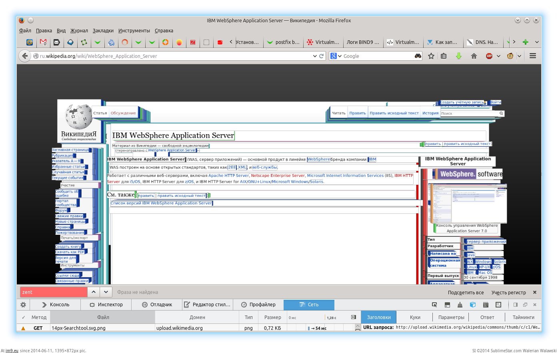Open the Журнал menu
Image resolution: width=558 pixels, height=353 pixels.
click(x=79, y=30)
